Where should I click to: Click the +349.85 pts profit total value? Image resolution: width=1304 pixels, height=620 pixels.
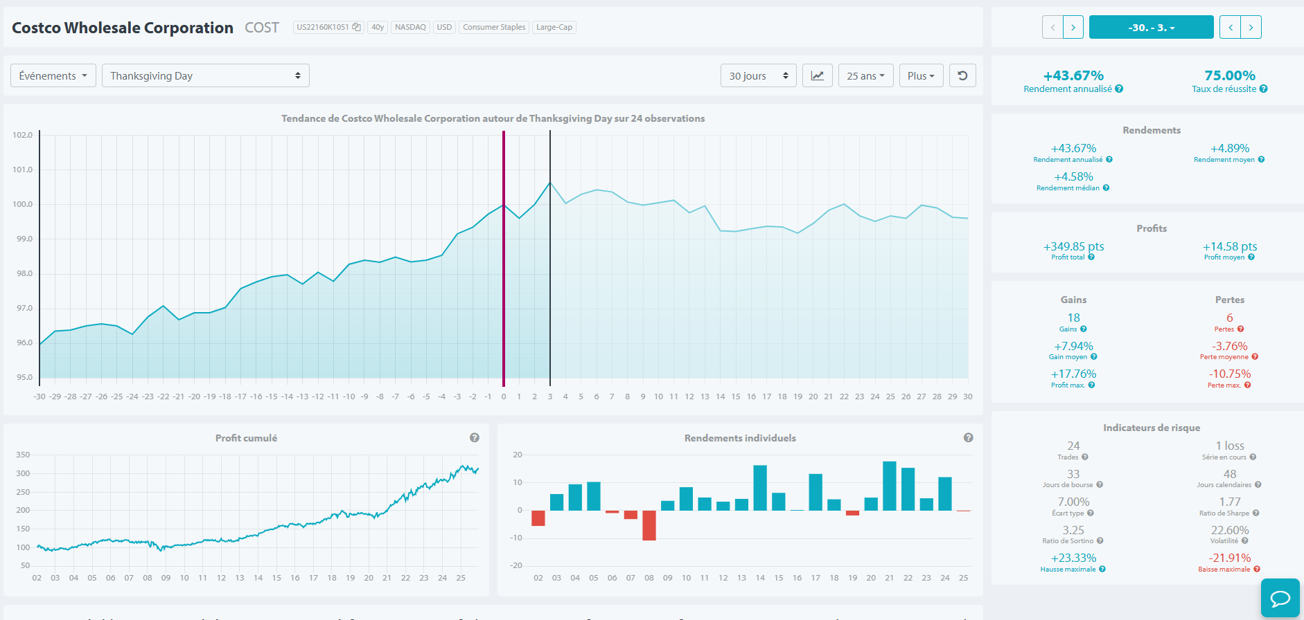(1073, 246)
